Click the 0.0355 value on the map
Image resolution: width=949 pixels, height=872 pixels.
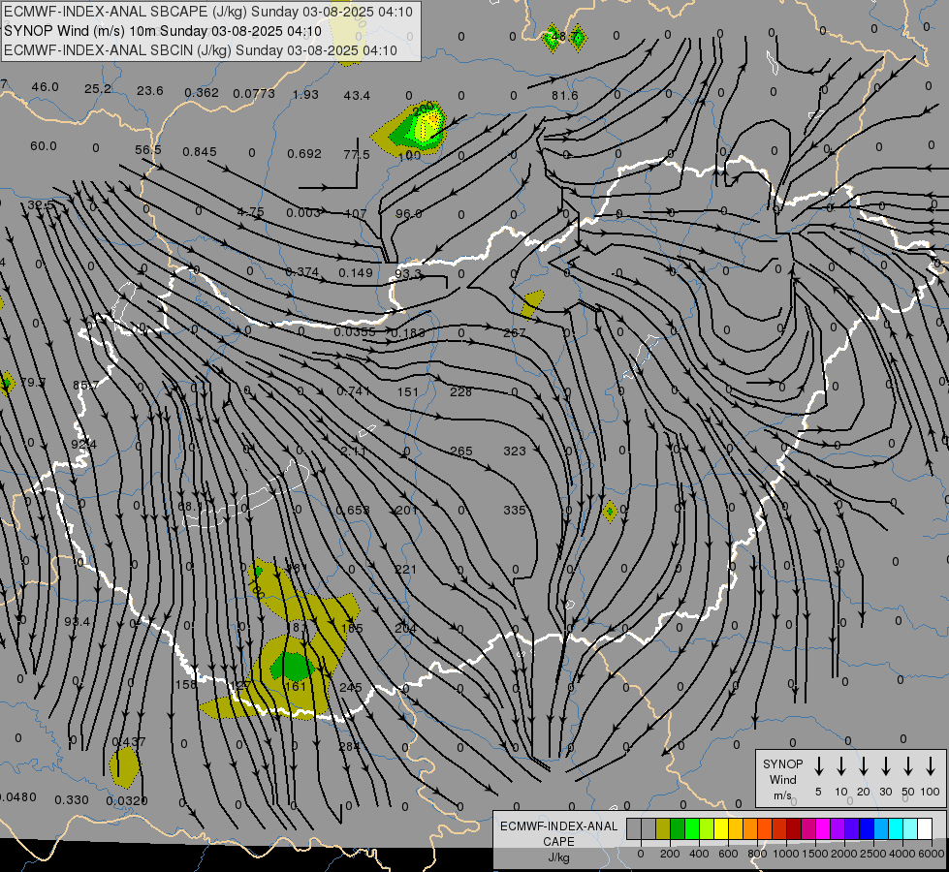coord(355,331)
